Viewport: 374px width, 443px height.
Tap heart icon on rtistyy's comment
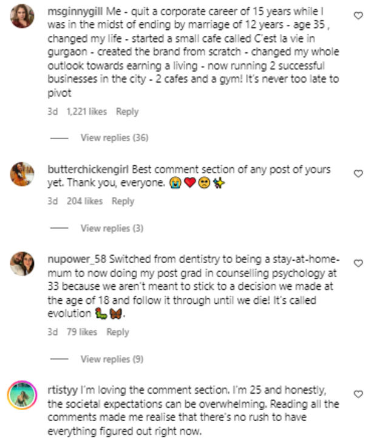point(358,394)
